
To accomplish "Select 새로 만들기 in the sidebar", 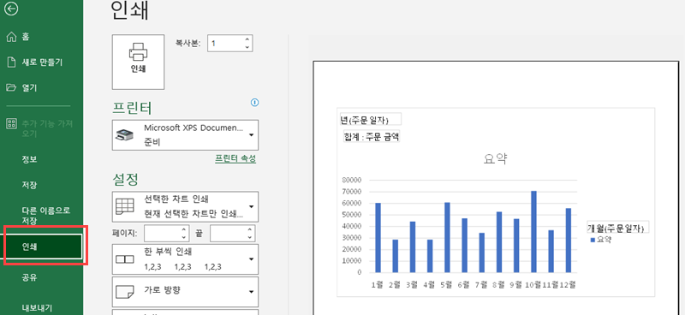I will (x=41, y=62).
